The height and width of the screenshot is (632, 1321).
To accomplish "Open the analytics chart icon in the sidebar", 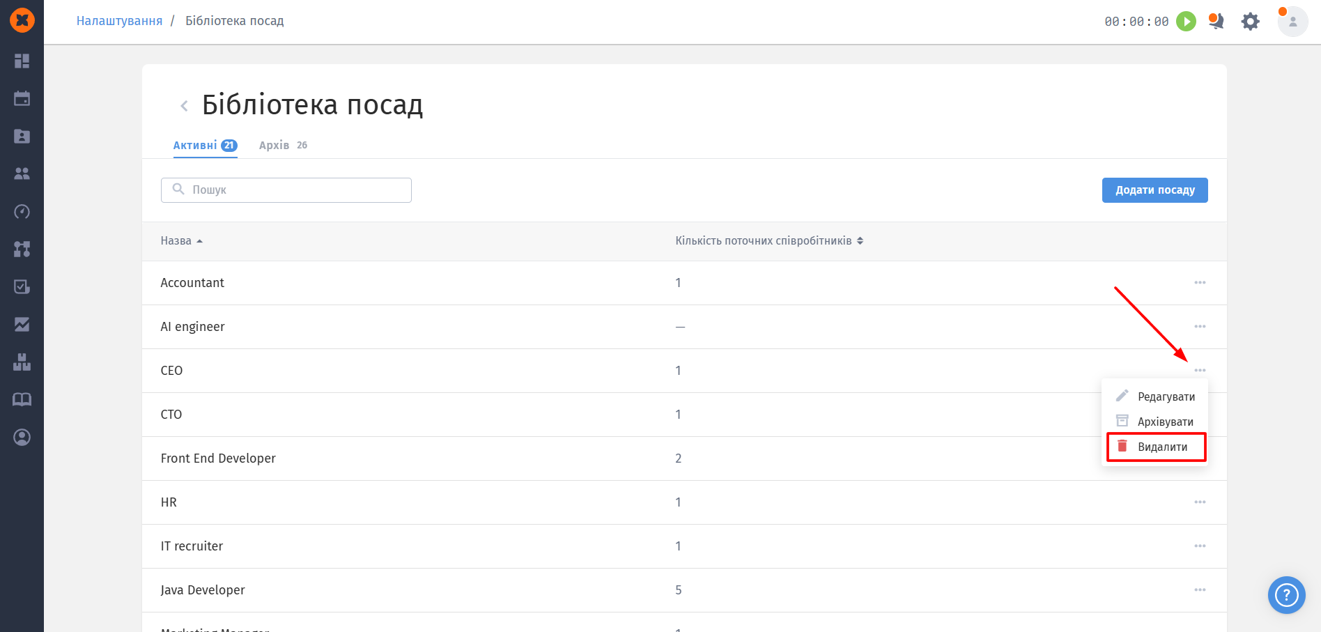I will 22,325.
